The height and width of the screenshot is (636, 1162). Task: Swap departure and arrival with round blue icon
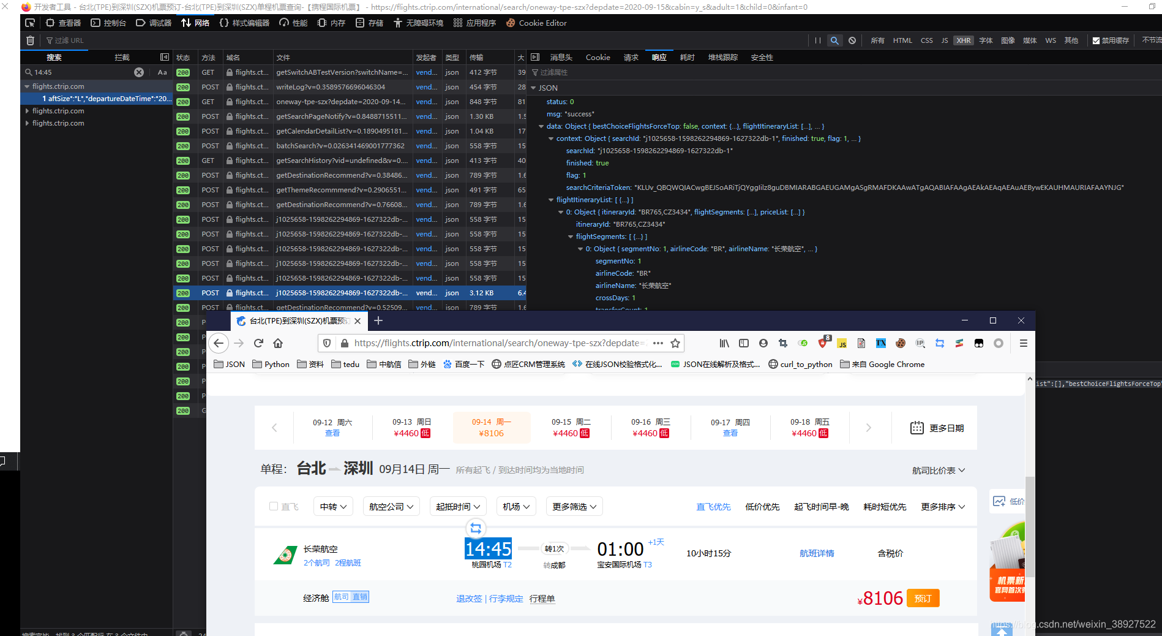(476, 528)
